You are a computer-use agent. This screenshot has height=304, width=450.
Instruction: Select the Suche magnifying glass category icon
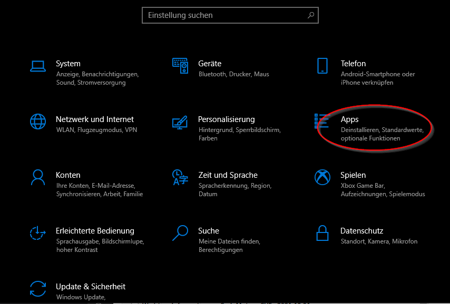point(180,233)
